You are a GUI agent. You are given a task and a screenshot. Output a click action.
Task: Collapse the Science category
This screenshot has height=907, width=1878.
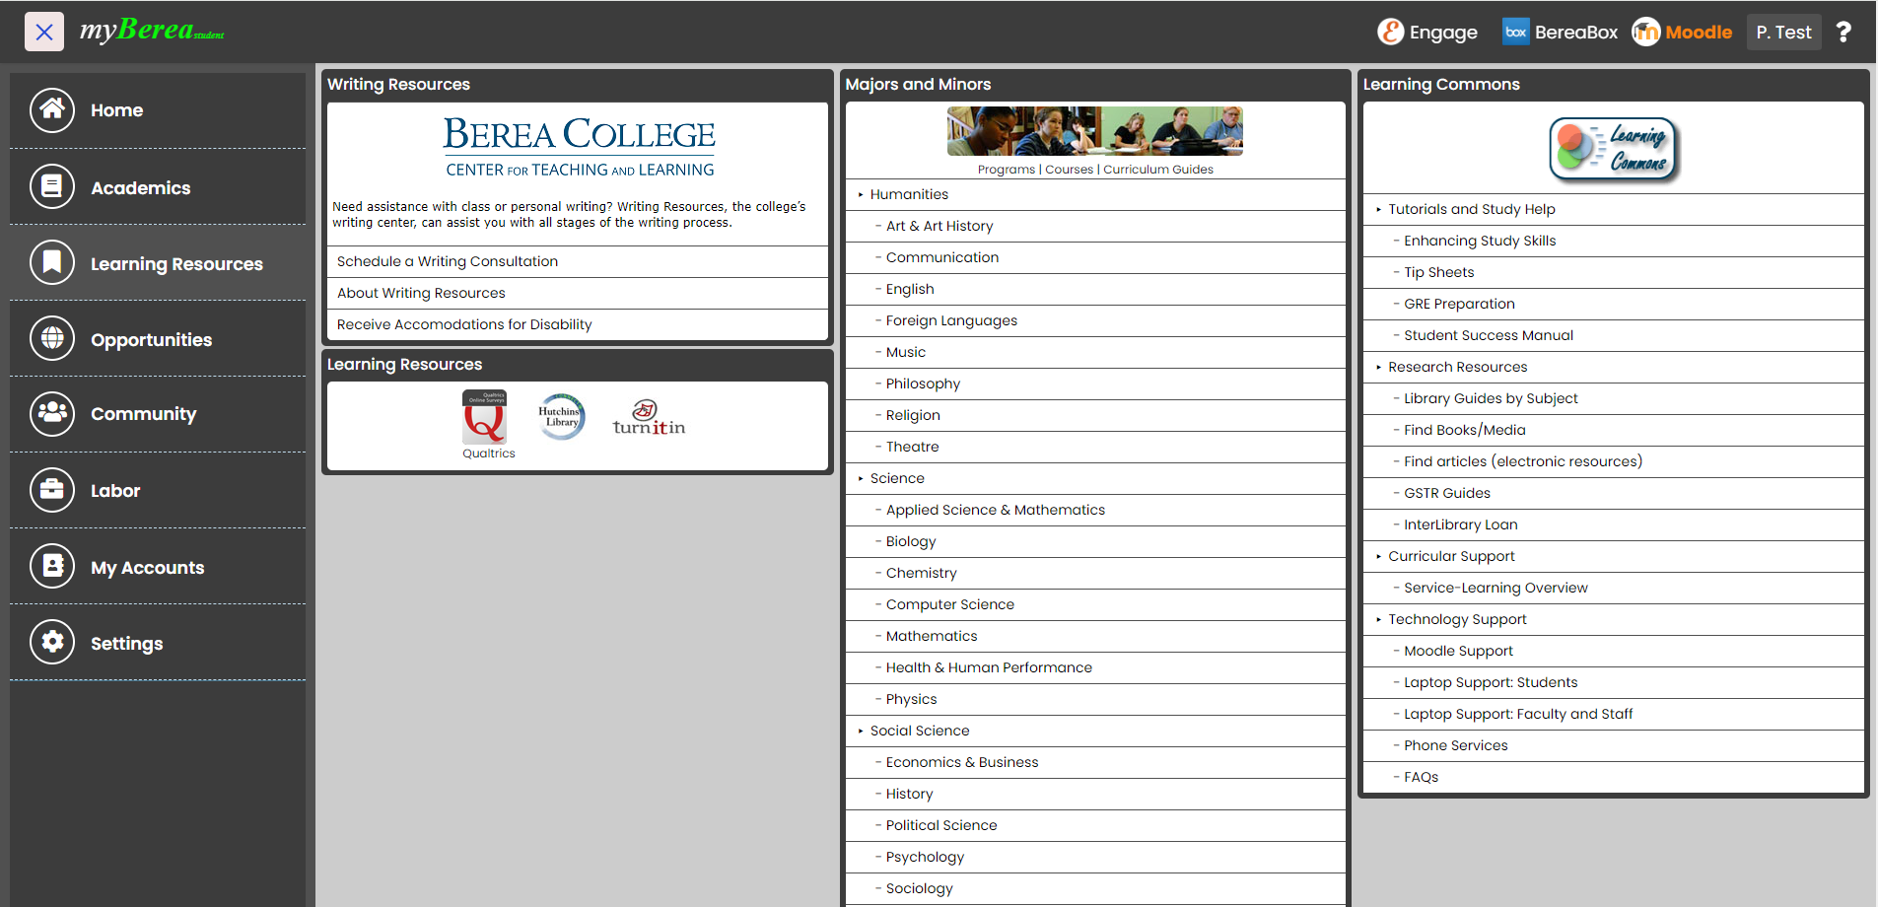click(x=896, y=479)
